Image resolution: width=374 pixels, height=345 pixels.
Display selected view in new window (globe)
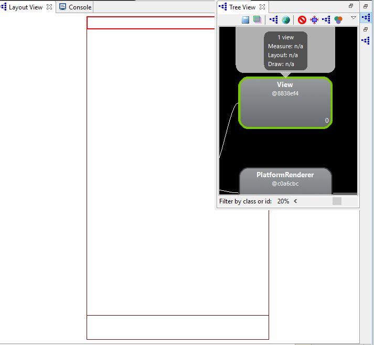pos(286,20)
